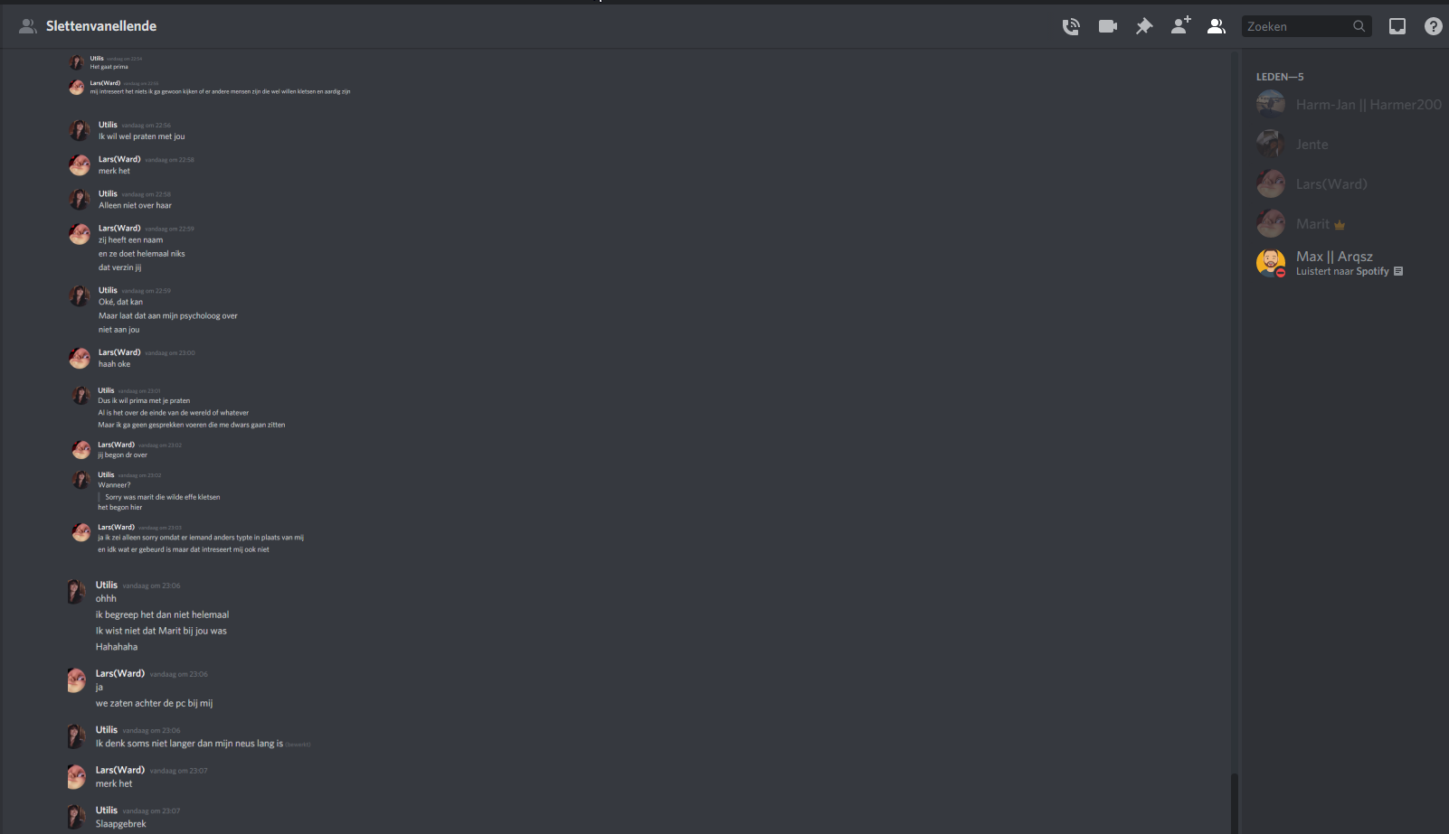Toggle the member list panel

pyautogui.click(x=1217, y=26)
